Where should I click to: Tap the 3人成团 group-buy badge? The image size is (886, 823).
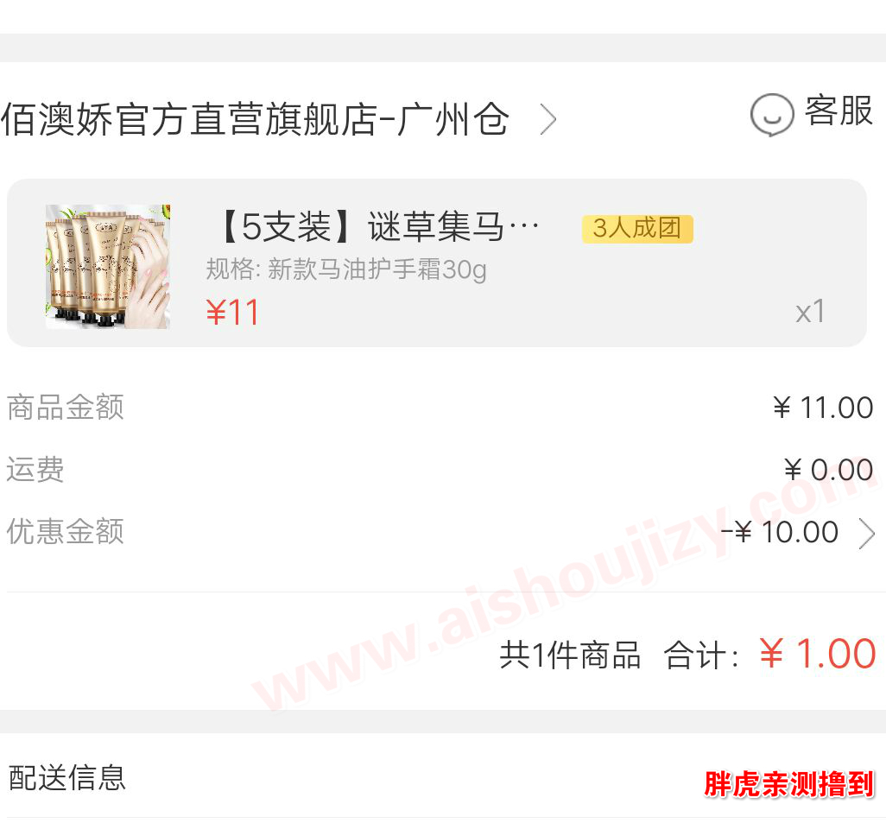(x=637, y=228)
